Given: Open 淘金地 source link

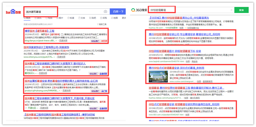Looking at the screenshot, I should pos(194,61).
